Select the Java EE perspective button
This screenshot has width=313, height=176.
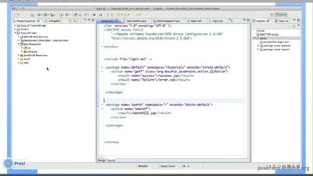(x=281, y=15)
